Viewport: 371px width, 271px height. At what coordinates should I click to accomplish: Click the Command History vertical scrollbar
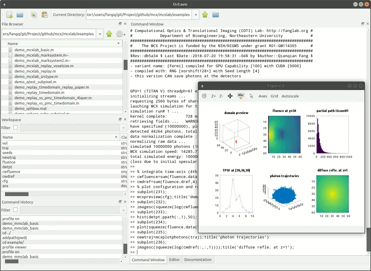coord(125,237)
